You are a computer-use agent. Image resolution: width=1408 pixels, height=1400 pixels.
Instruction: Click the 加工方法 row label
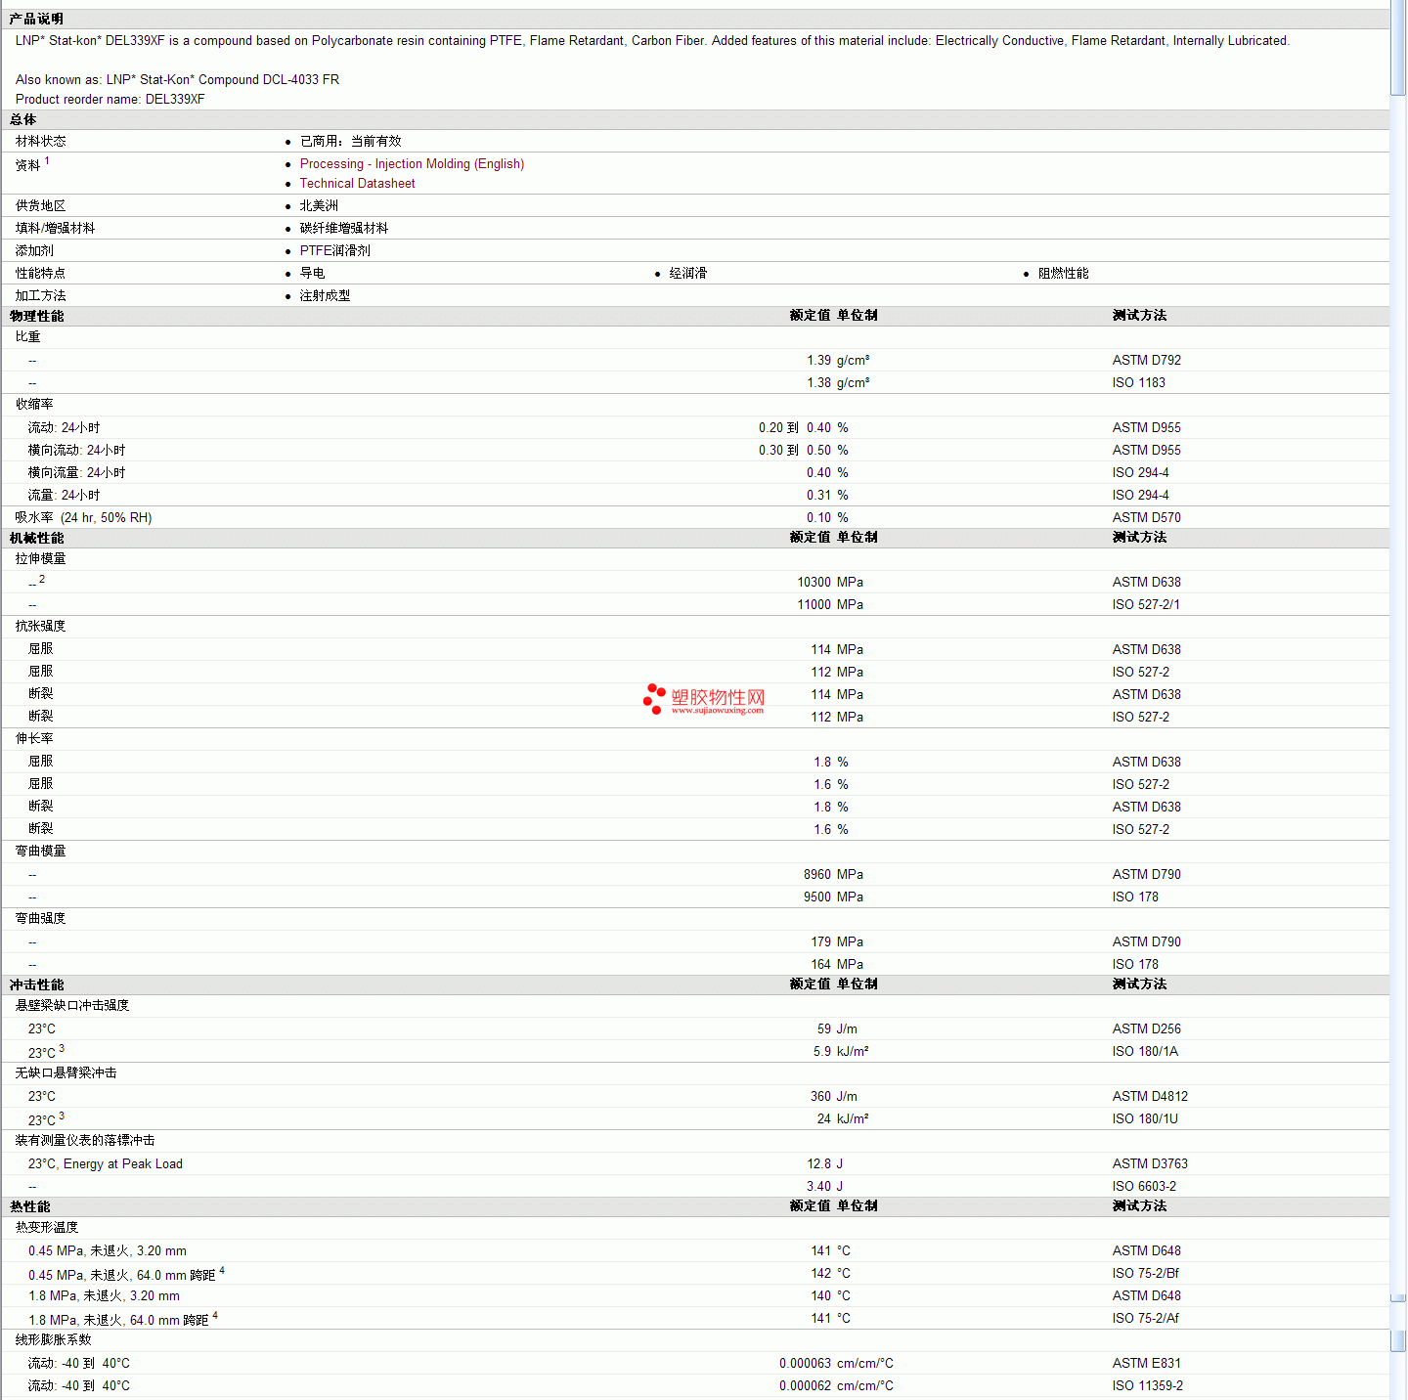41,296
